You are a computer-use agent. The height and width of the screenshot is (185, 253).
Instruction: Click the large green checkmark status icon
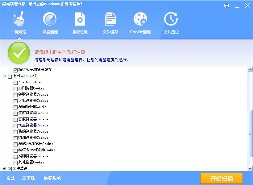pyautogui.click(x=19, y=53)
